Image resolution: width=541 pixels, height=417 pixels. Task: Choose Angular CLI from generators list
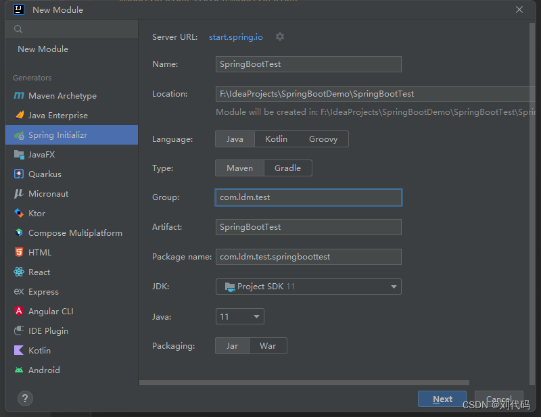click(x=51, y=312)
